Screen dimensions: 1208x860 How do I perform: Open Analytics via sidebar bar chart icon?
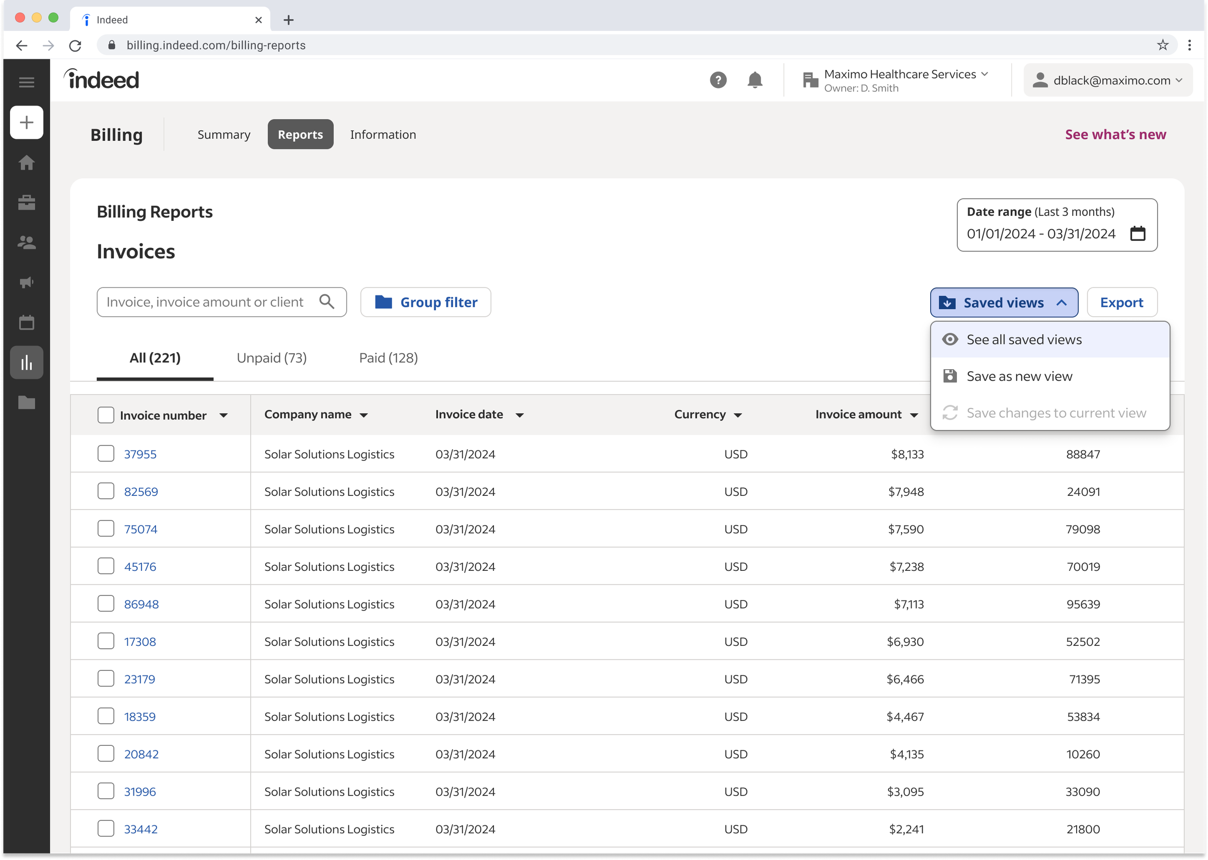click(x=27, y=363)
